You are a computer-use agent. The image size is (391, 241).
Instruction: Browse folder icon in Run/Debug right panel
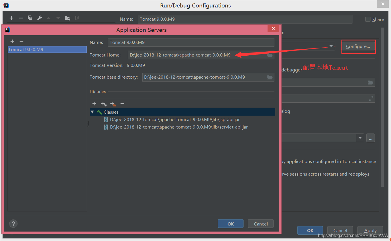click(x=370, y=82)
